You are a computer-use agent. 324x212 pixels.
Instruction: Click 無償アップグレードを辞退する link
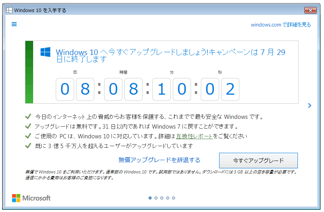coord(159,160)
